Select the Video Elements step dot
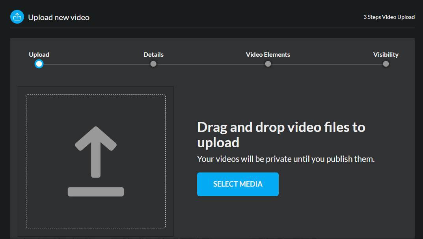The width and height of the screenshot is (423, 239). coord(268,64)
